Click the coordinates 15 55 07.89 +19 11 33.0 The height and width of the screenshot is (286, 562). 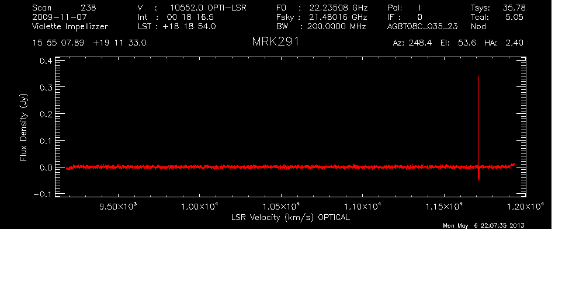89,43
